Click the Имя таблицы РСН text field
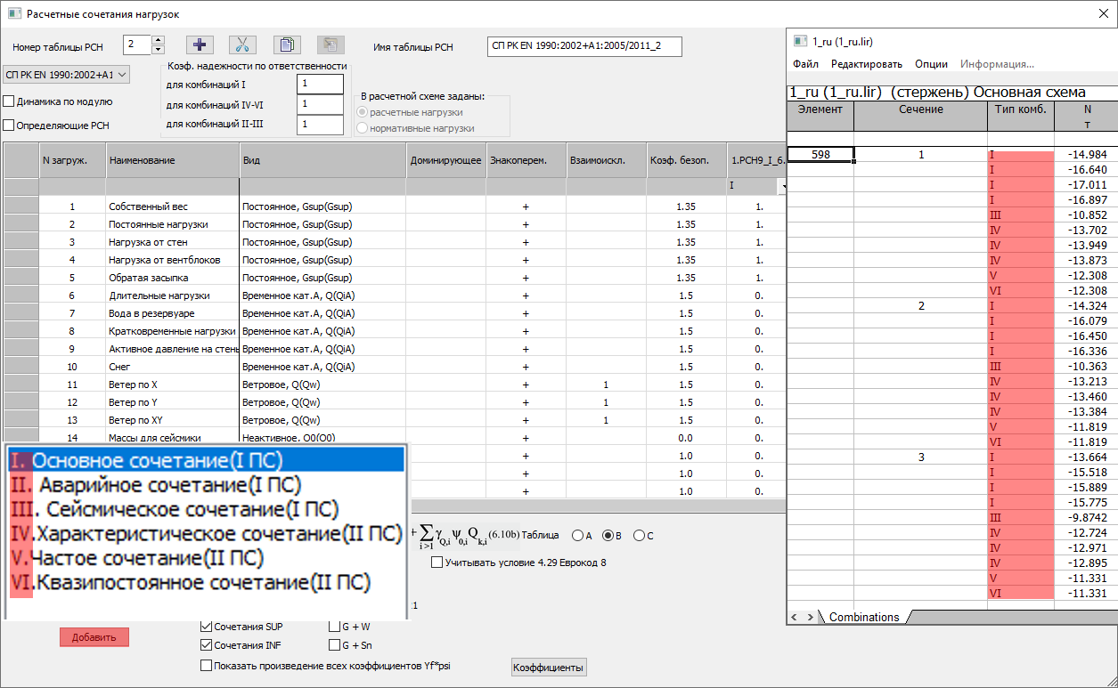Screen dimensions: 1118x688 point(585,47)
